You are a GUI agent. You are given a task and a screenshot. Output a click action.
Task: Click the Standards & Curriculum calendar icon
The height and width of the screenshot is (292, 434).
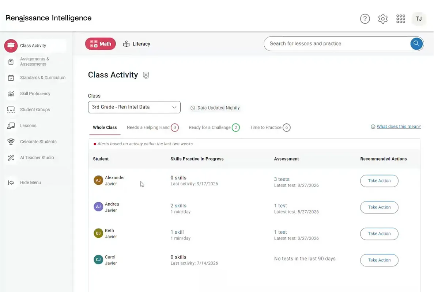[11, 78]
